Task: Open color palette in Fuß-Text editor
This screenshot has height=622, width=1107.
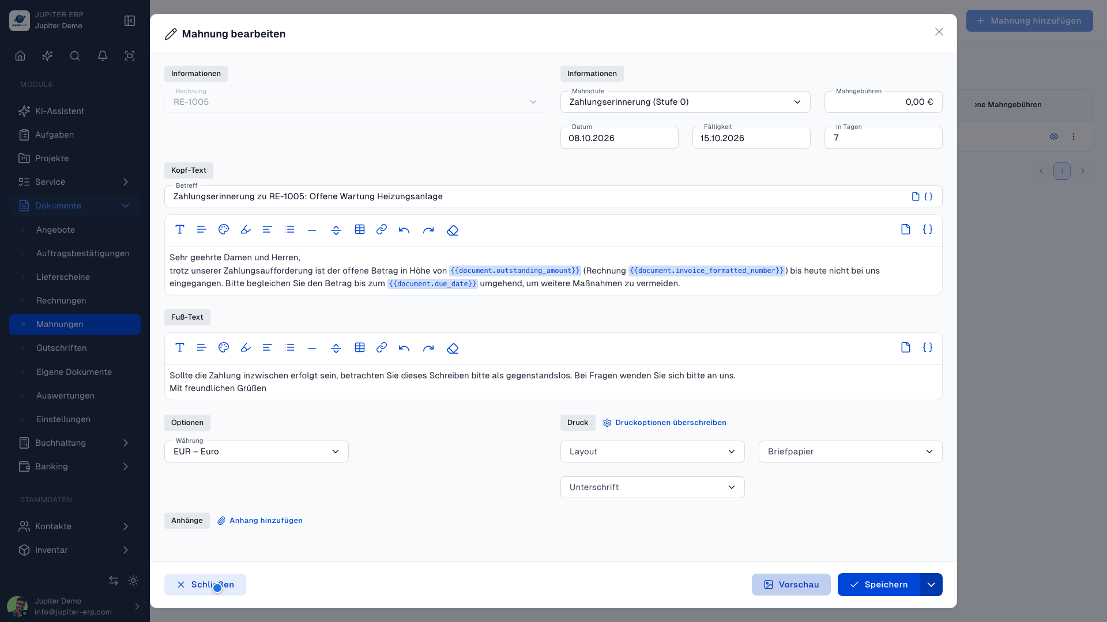Action: click(224, 348)
